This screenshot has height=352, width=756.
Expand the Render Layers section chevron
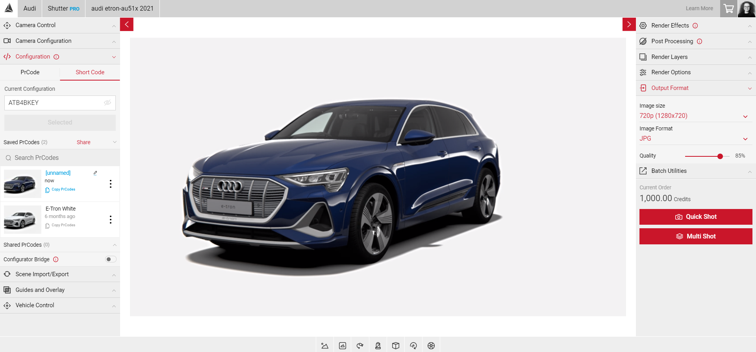click(x=750, y=57)
